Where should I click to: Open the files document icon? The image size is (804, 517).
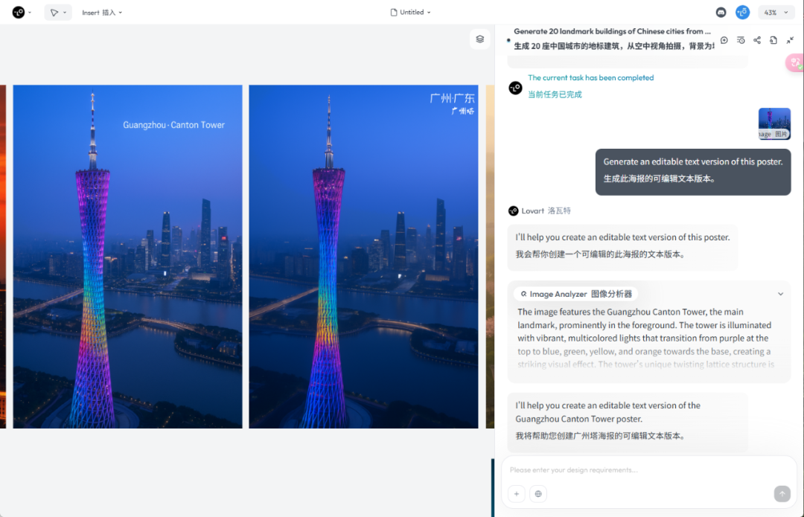pos(773,40)
